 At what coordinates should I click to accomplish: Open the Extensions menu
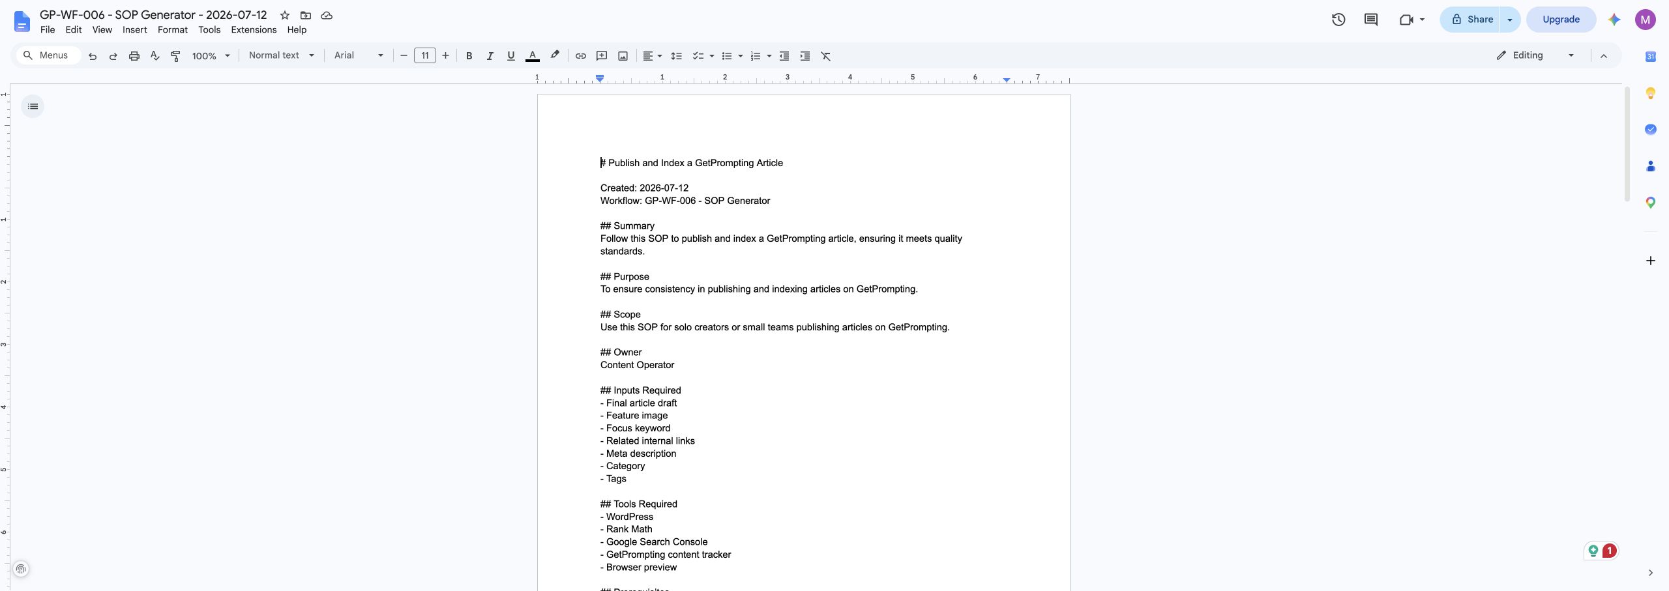pyautogui.click(x=254, y=30)
